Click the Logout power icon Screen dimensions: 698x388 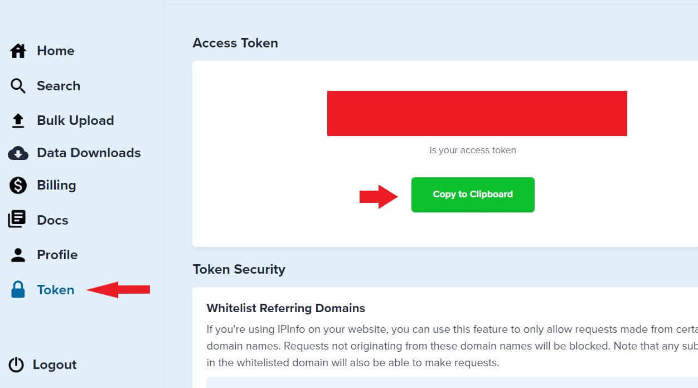coord(17,365)
